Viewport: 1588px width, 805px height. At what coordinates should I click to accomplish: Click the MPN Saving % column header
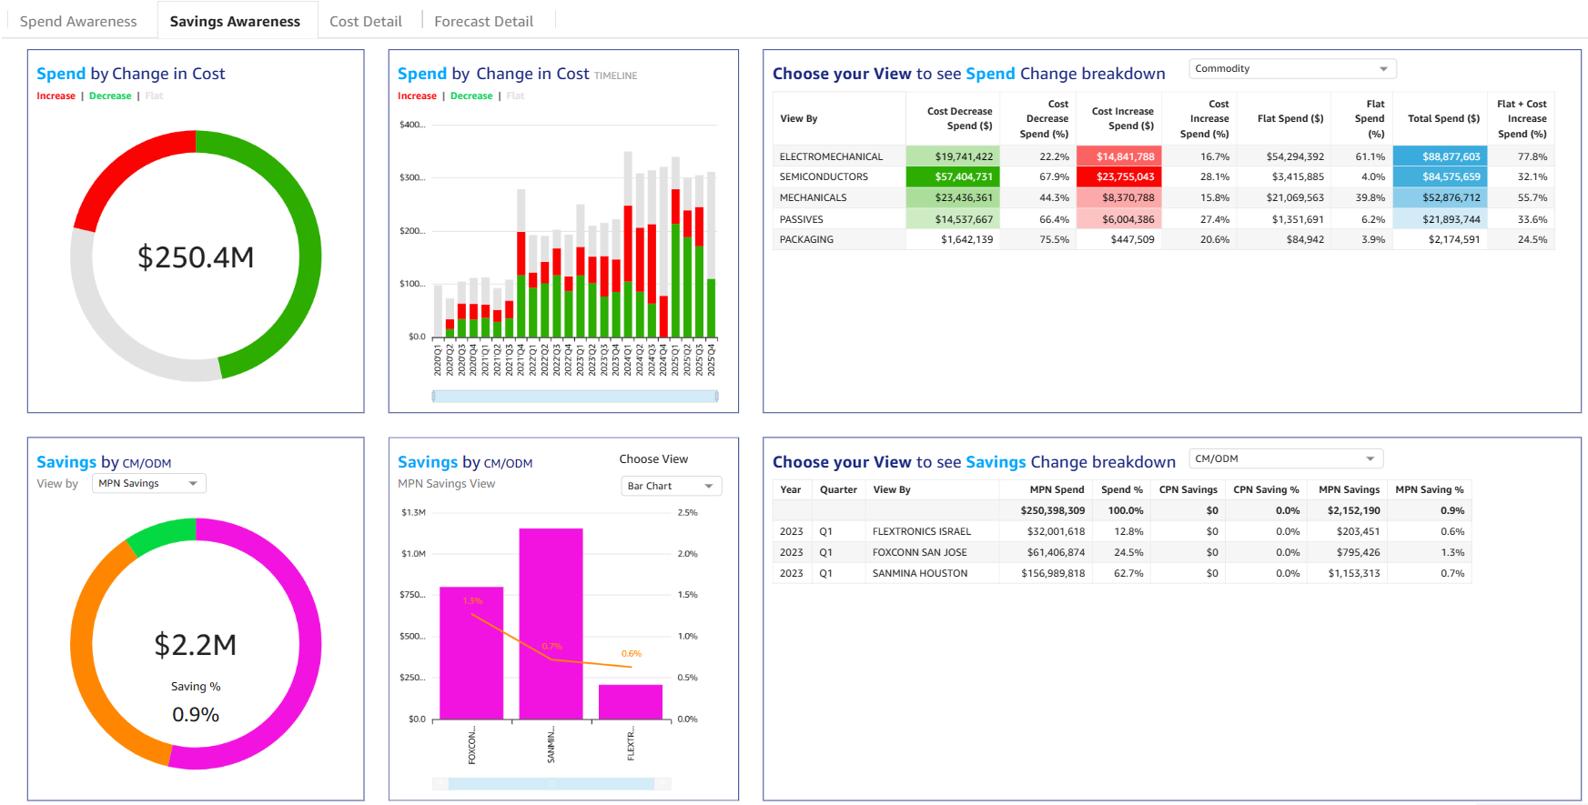(1429, 490)
